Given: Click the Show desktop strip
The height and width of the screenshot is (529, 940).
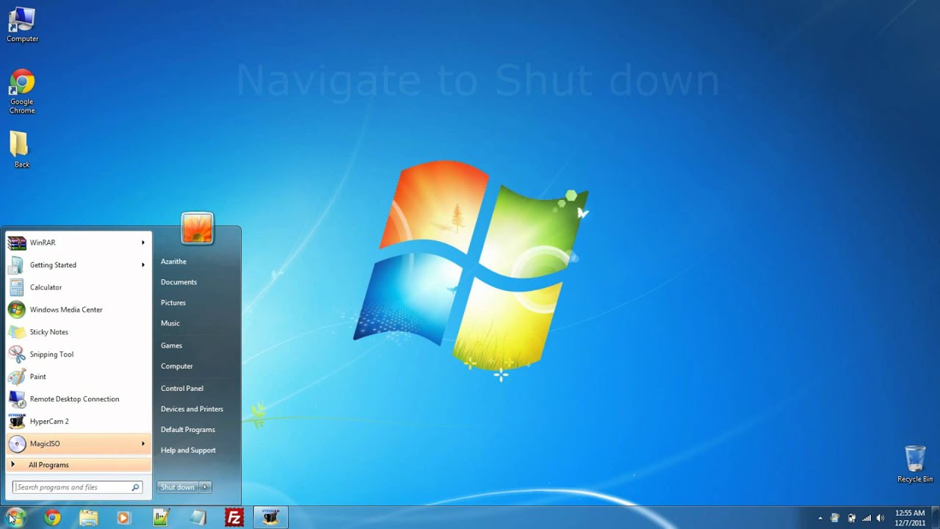Looking at the screenshot, I should 936,517.
